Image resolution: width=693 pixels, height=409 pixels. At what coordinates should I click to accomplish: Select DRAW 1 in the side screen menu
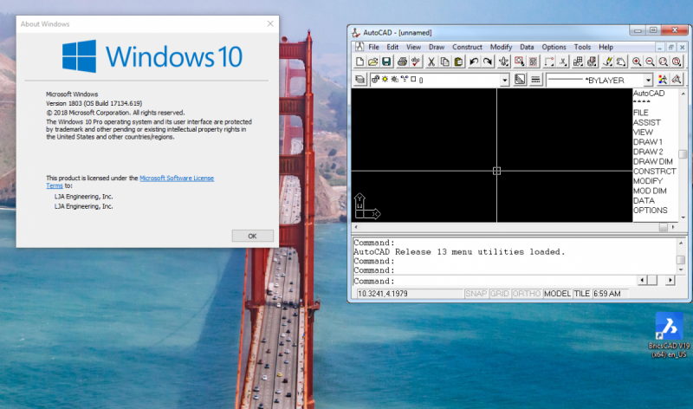(x=648, y=141)
